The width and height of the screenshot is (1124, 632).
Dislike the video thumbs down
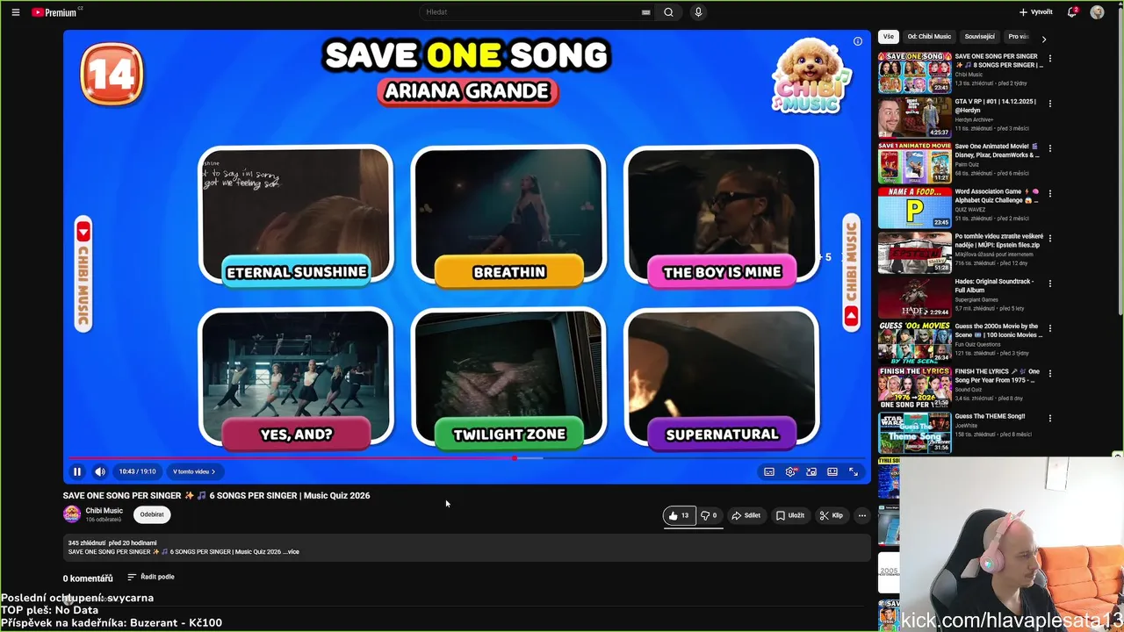point(709,515)
